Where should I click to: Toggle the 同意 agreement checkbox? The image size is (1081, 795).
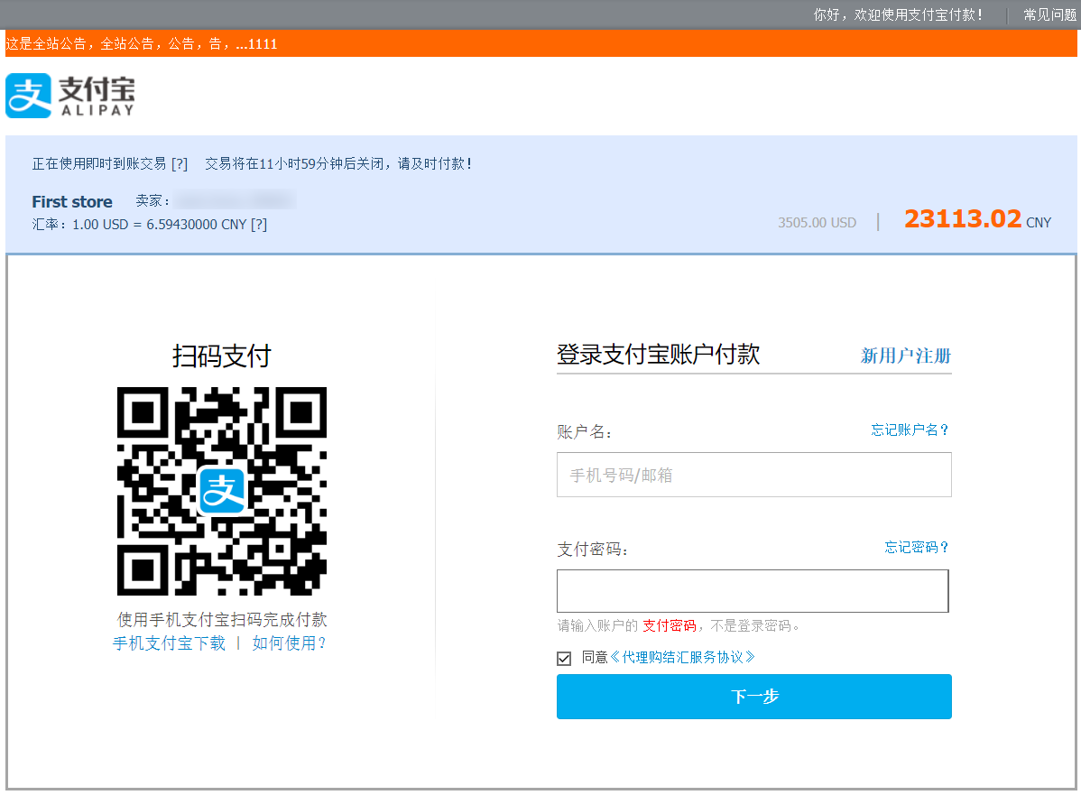564,659
